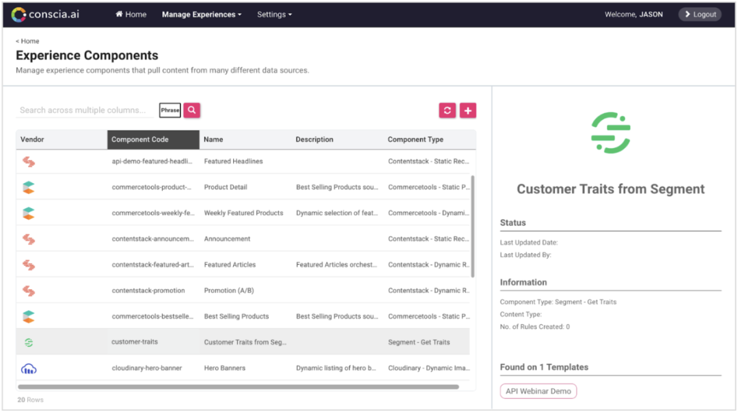Go to Home in the navigation bar
738x413 pixels.
tap(131, 14)
